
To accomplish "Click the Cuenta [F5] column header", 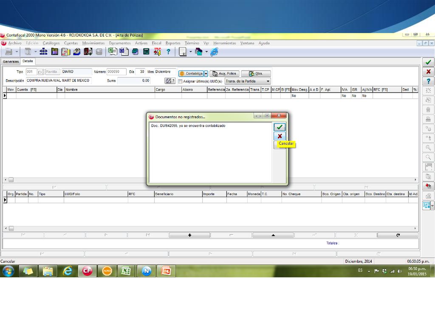I will [x=37, y=90].
